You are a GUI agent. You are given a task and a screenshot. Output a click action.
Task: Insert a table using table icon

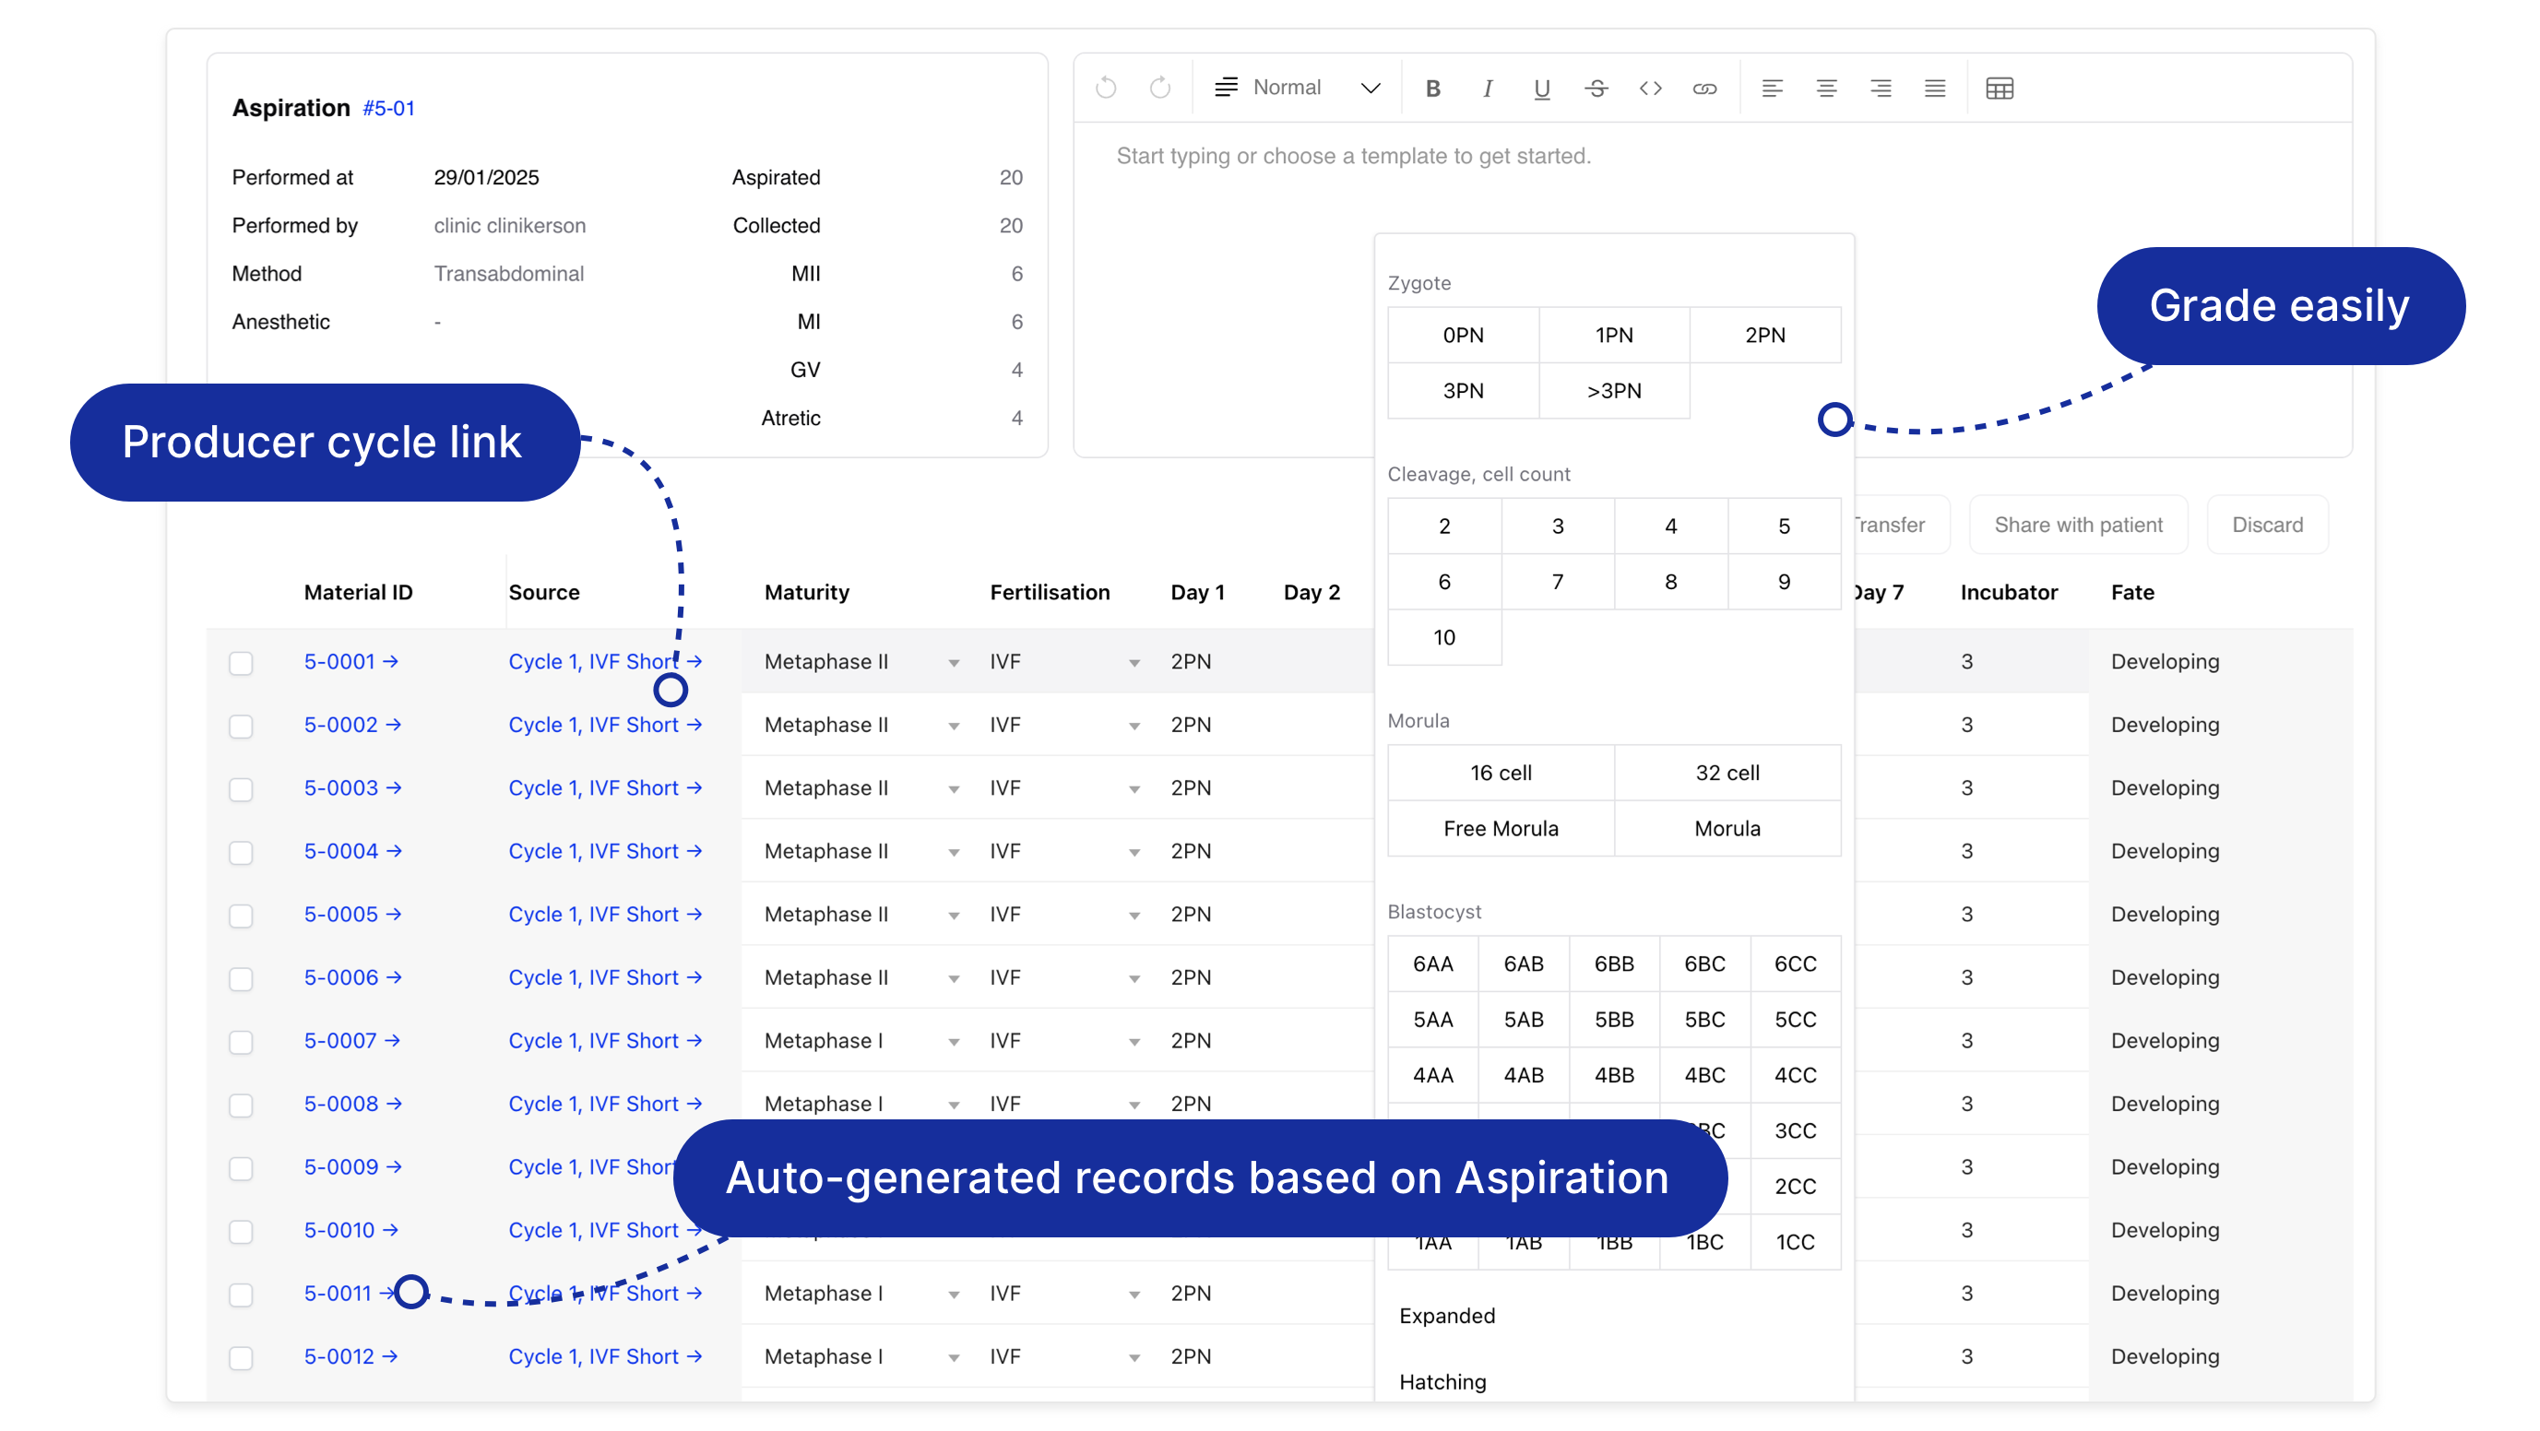[1999, 89]
